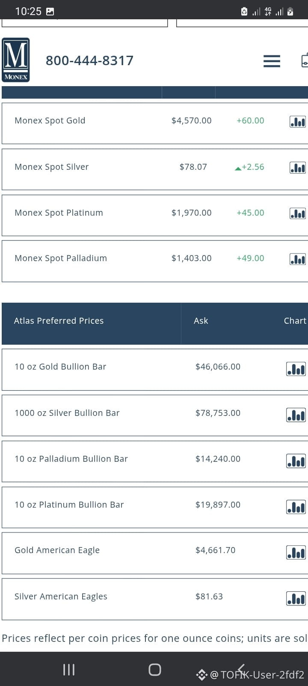Open Silver American Eagles chart icon

[x=296, y=598]
